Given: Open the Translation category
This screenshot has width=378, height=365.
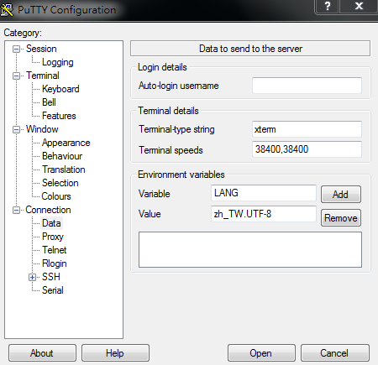Looking at the screenshot, I should click(x=64, y=169).
